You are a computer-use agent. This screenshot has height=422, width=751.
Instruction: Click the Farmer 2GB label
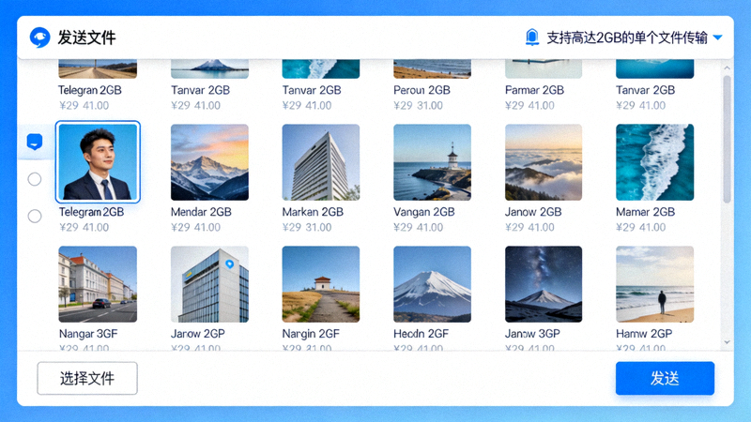click(x=534, y=90)
